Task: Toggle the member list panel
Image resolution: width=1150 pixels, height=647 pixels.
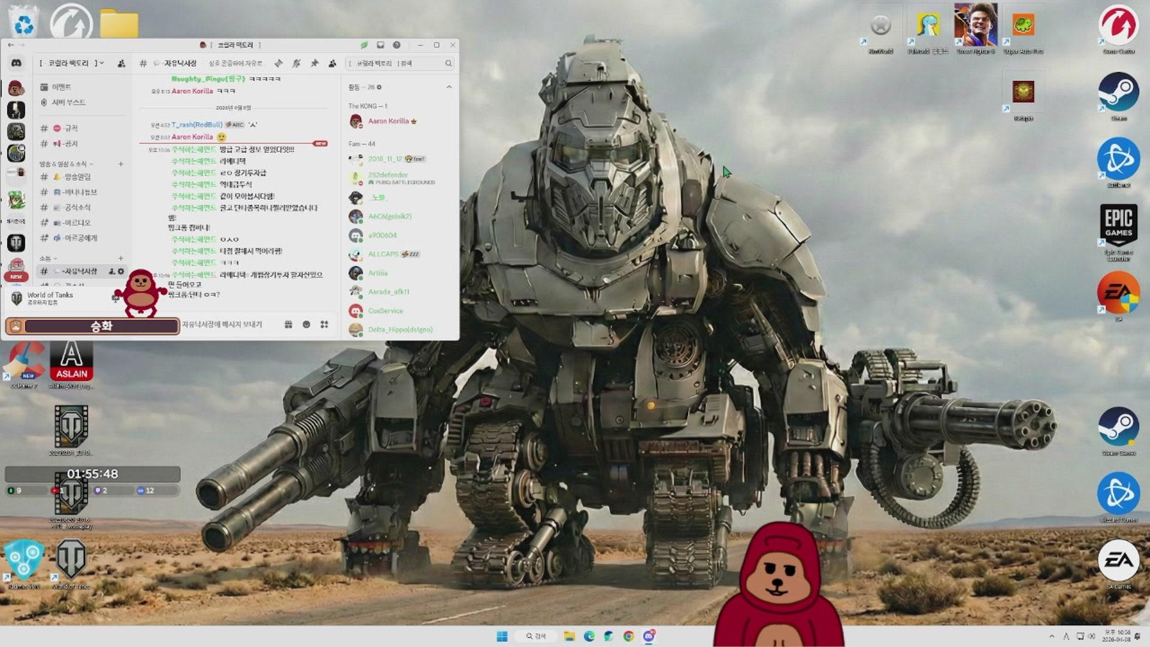Action: tap(332, 63)
